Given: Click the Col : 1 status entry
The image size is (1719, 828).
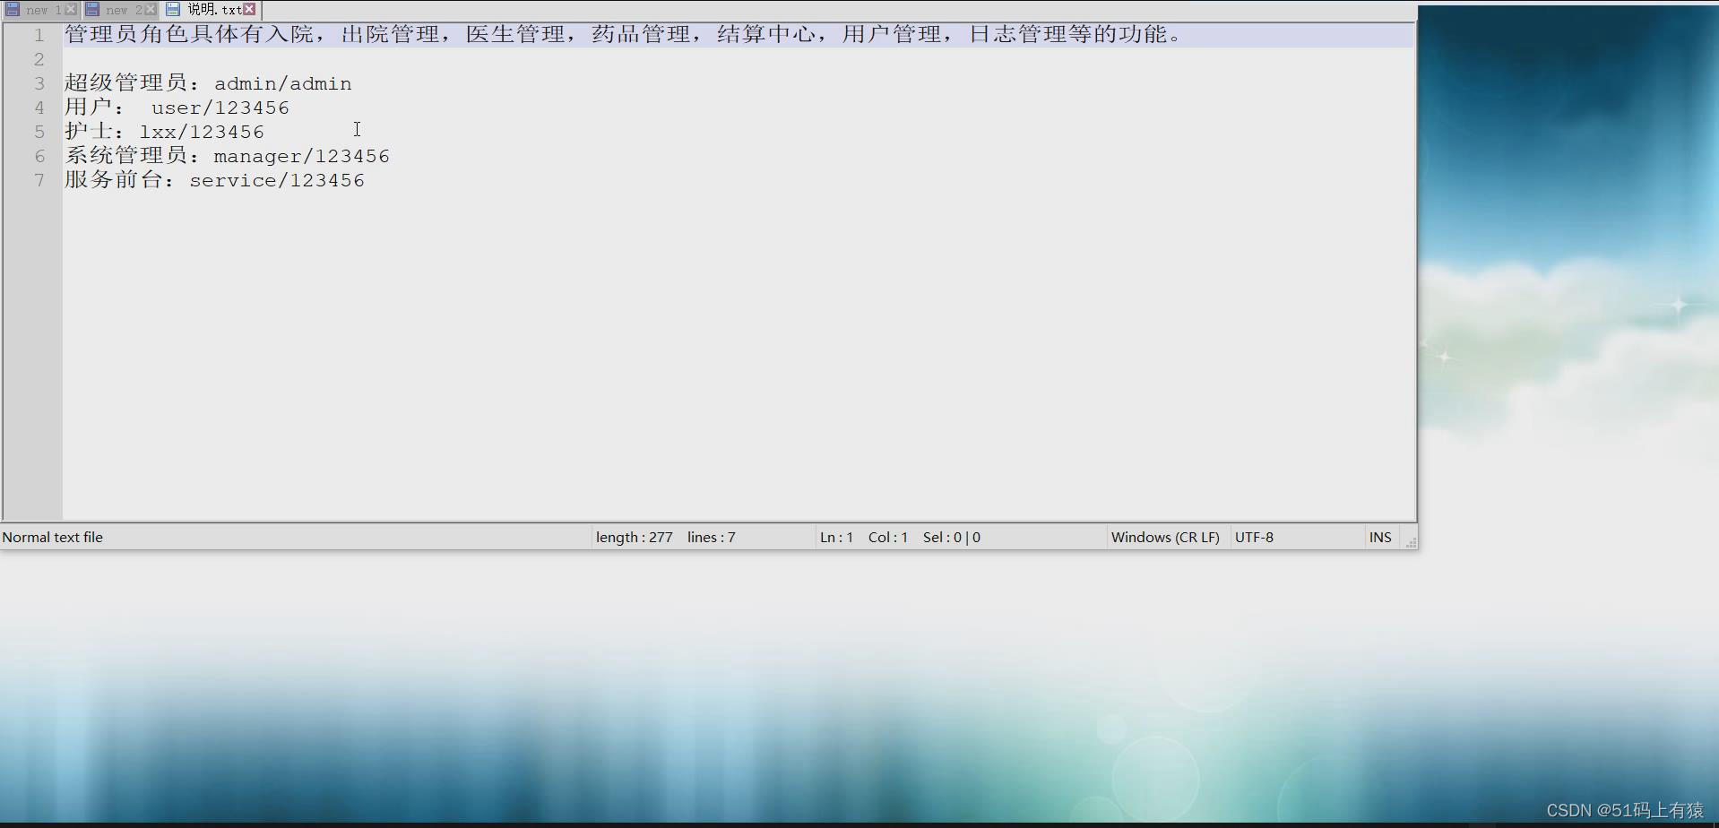Looking at the screenshot, I should 888,538.
